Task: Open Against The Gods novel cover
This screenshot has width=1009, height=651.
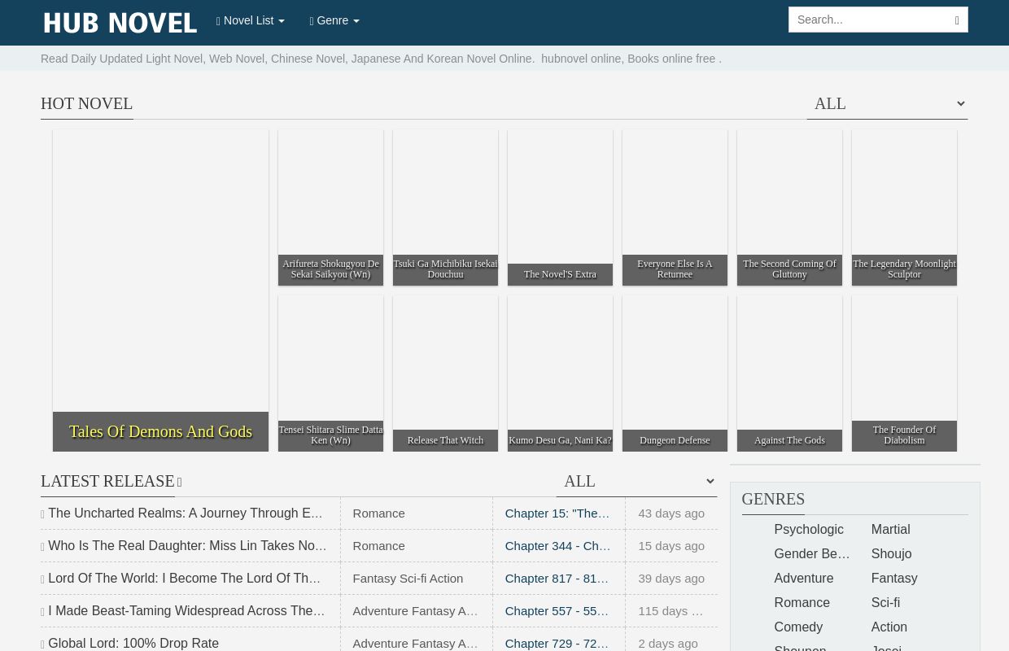Action: pos(789,374)
